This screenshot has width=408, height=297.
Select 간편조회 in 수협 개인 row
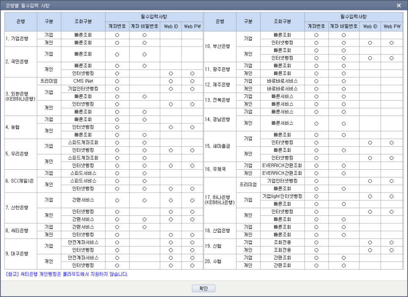[x=282, y=265]
